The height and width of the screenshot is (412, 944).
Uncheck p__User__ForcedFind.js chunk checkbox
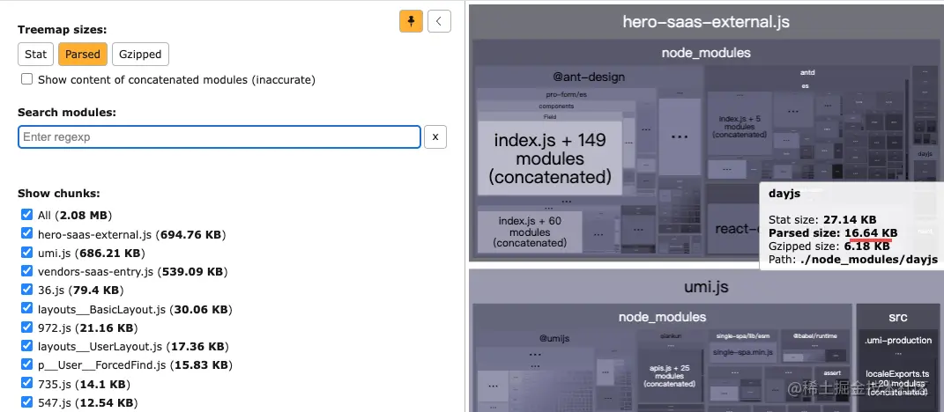point(26,364)
